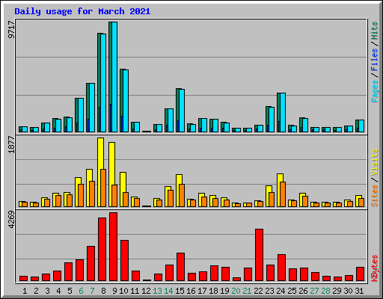Select day label 8 on x-axis
This screenshot has width=383, height=299.
pos(103,291)
